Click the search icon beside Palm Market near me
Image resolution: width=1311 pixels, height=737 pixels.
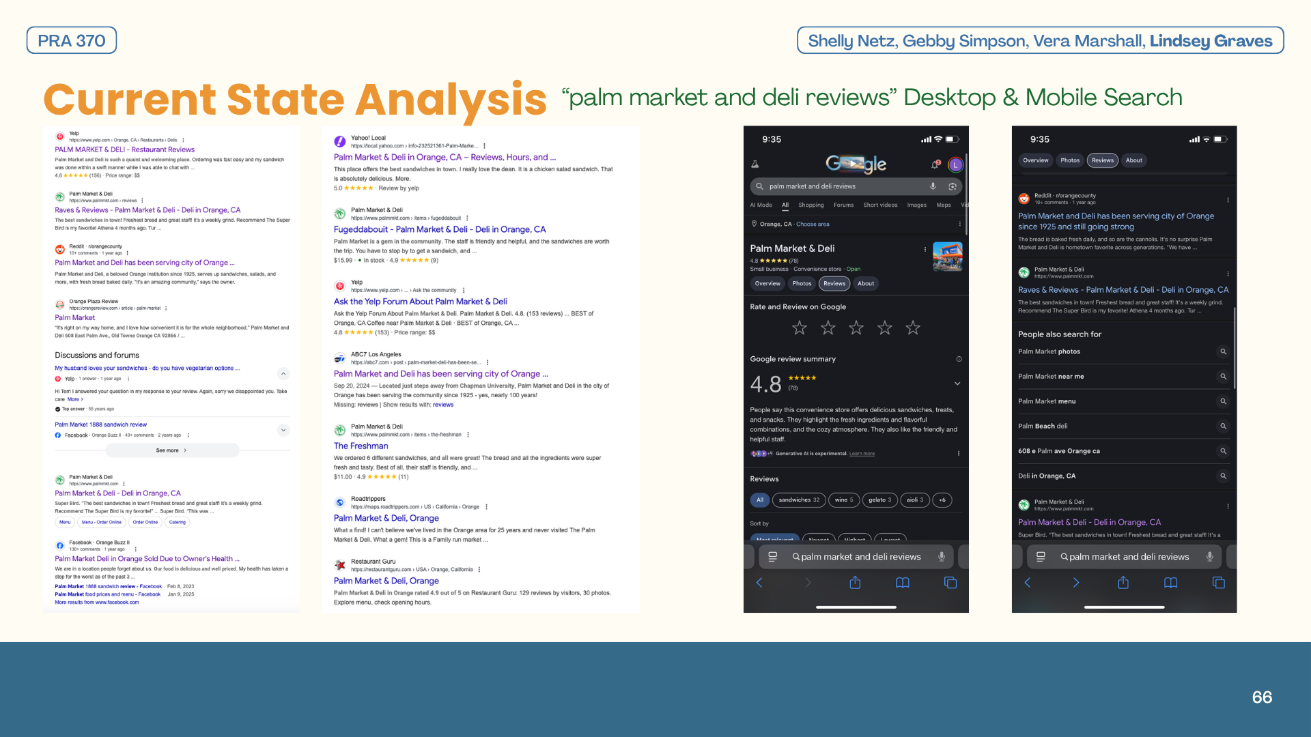pyautogui.click(x=1224, y=377)
